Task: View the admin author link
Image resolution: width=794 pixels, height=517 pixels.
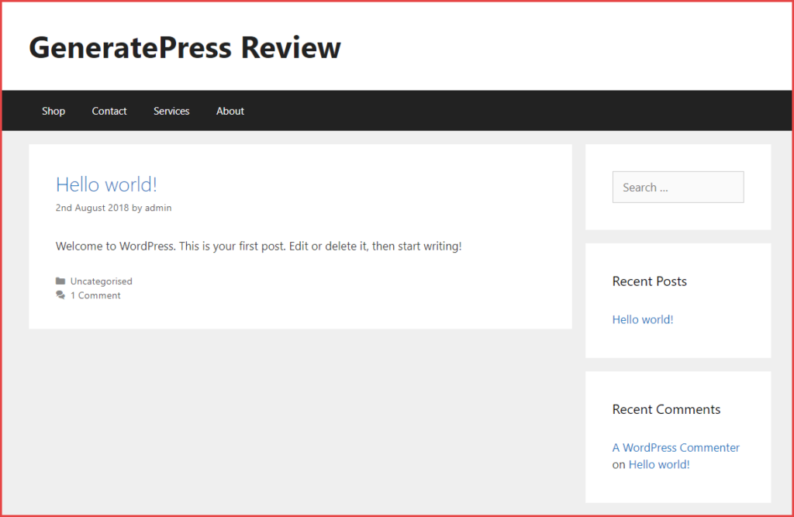Action: click(158, 208)
